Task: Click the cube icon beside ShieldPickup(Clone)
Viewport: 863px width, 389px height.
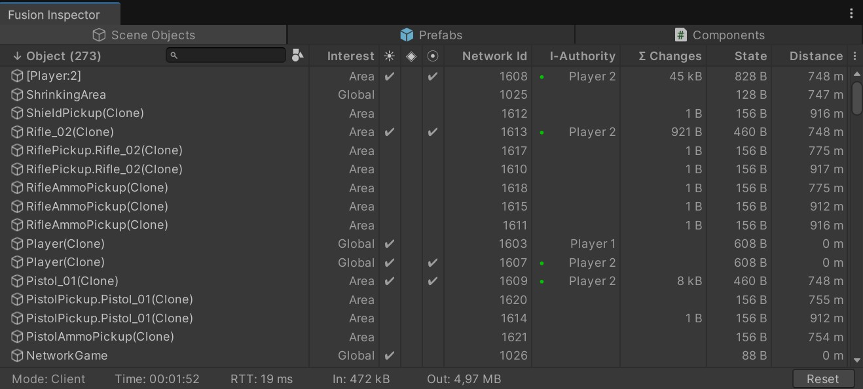Action: pos(17,113)
